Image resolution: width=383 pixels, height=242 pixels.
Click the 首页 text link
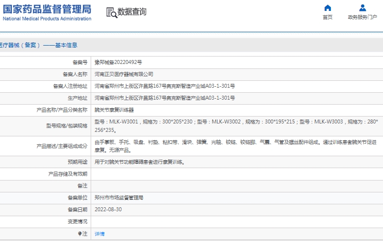click(x=328, y=17)
